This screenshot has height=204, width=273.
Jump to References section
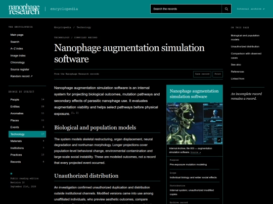pos(237,72)
